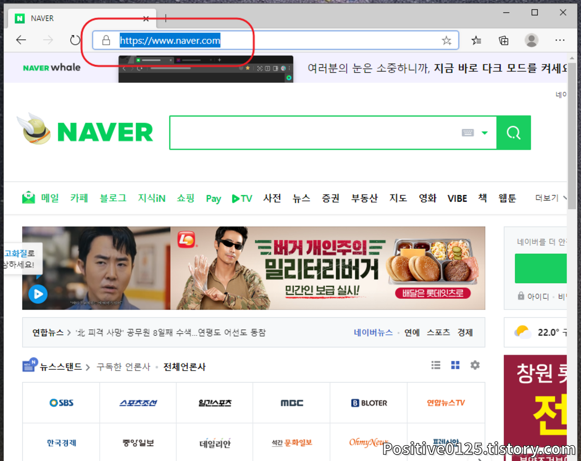Click the browser back arrow
The image size is (581, 461).
[21, 40]
